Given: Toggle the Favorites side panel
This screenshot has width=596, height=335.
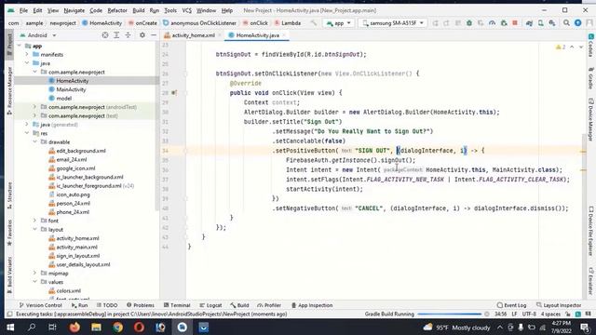Looking at the screenshot, I should (9, 232).
